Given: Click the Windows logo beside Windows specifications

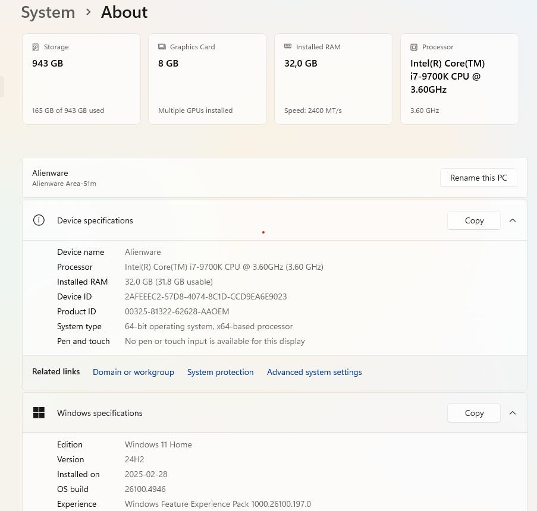Looking at the screenshot, I should (x=39, y=413).
